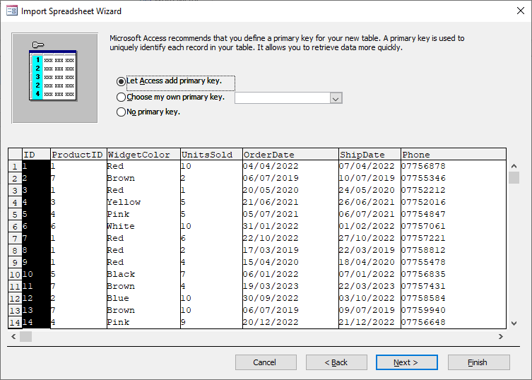Select the WidgetColor column header
Image resolution: width=532 pixels, height=380 pixels.
(143, 155)
